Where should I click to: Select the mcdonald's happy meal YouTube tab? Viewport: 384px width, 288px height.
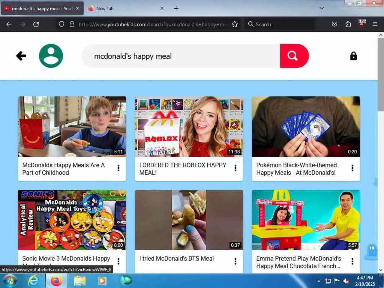[x=42, y=9]
